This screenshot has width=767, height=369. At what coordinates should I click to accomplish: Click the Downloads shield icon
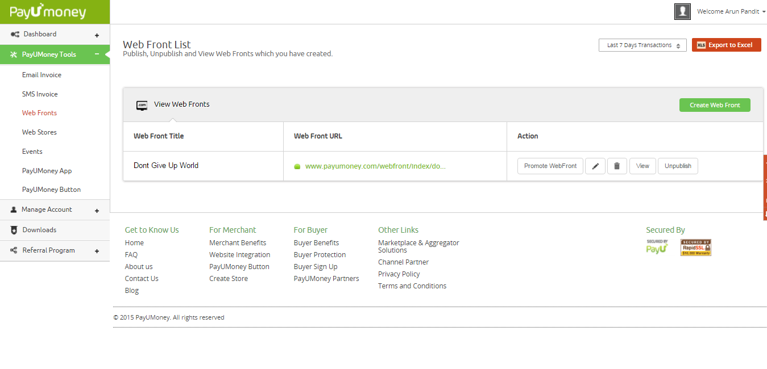[x=14, y=230]
